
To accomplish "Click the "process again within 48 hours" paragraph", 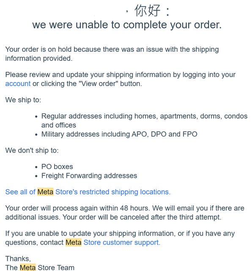I will (125, 213).
